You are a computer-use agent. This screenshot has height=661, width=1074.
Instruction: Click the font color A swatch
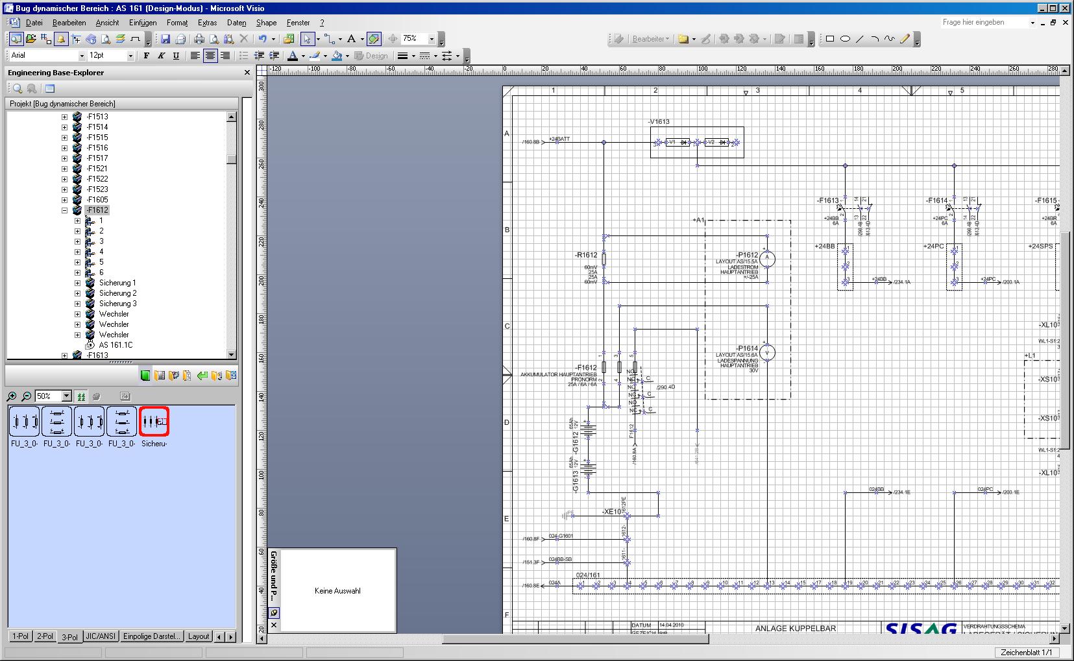pos(293,56)
